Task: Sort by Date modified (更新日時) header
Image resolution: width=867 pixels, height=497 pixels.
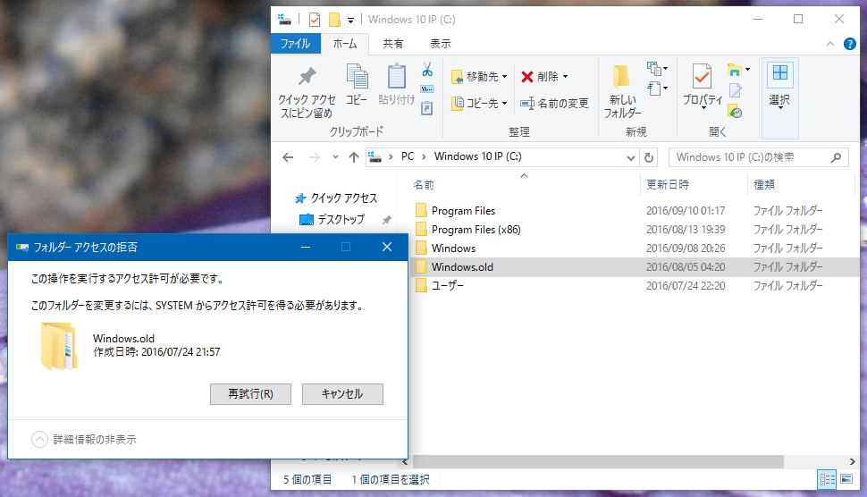Action: click(x=668, y=185)
